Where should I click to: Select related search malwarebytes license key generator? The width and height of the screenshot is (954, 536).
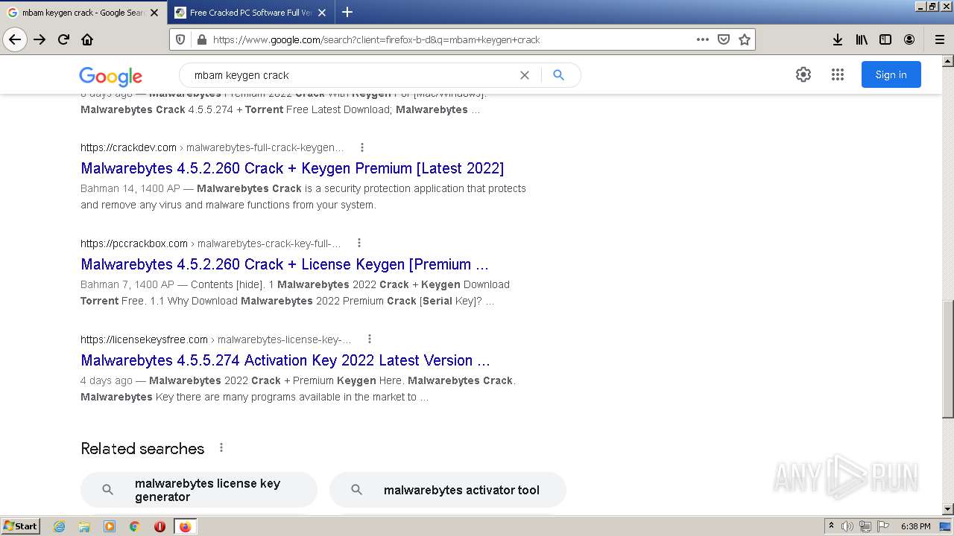click(x=199, y=490)
